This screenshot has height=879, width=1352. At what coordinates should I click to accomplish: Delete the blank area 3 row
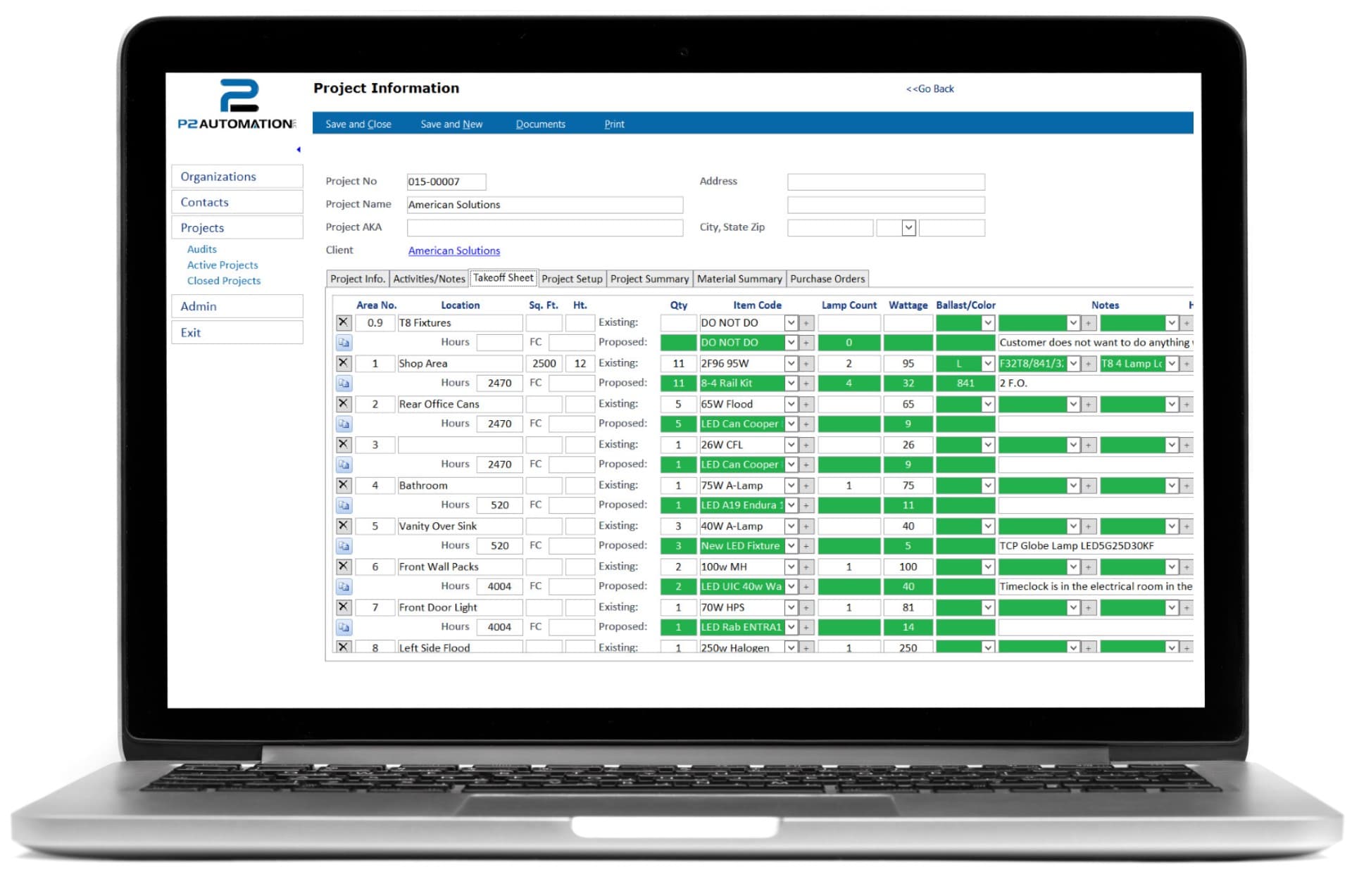point(343,445)
